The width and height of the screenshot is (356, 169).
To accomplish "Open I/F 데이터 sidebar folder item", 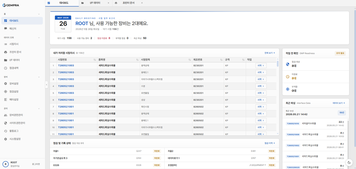I will tap(22, 60).
